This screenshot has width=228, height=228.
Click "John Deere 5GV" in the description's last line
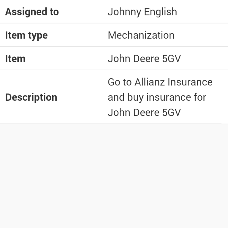144,113
